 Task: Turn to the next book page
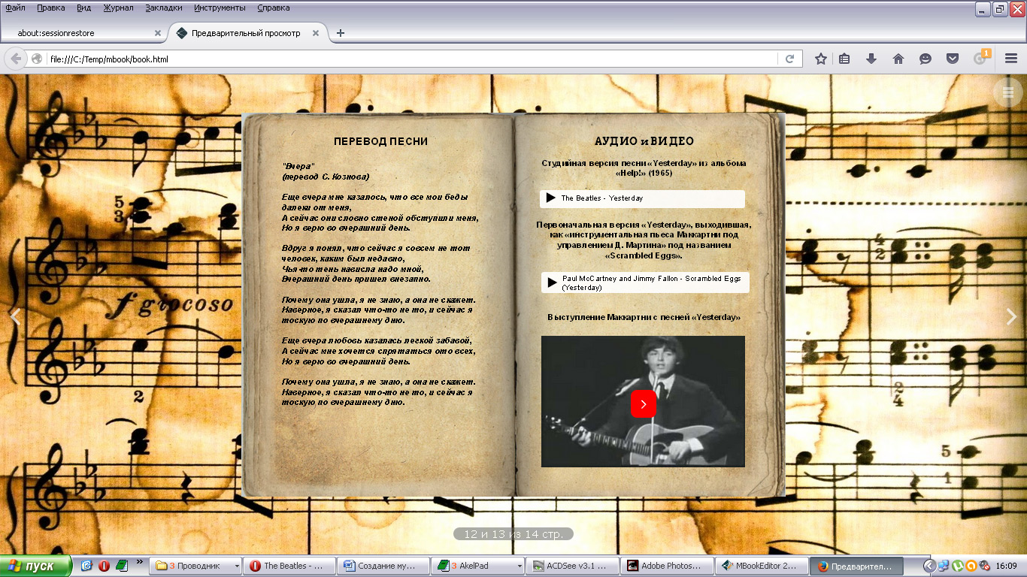pos(1011,316)
